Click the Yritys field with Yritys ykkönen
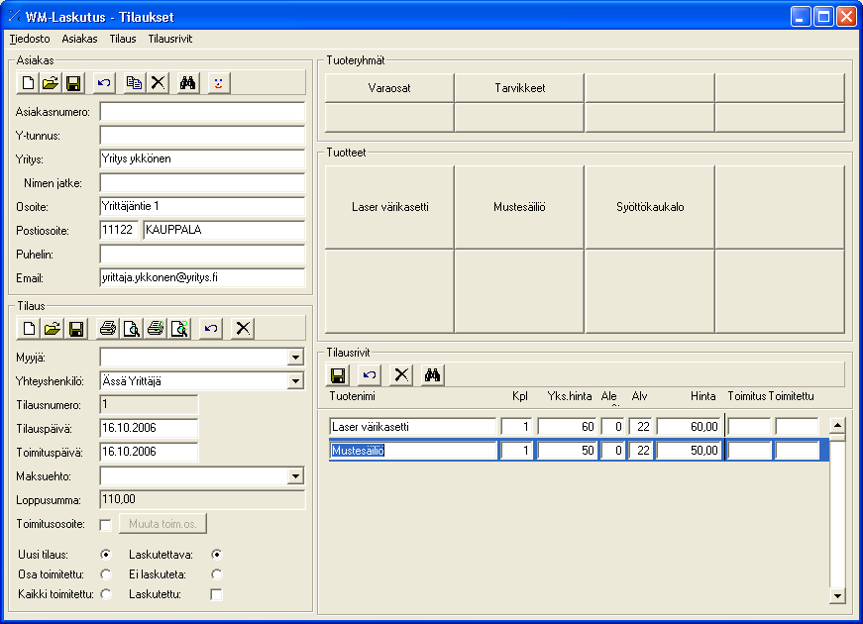This screenshot has height=624, width=863. [x=202, y=159]
